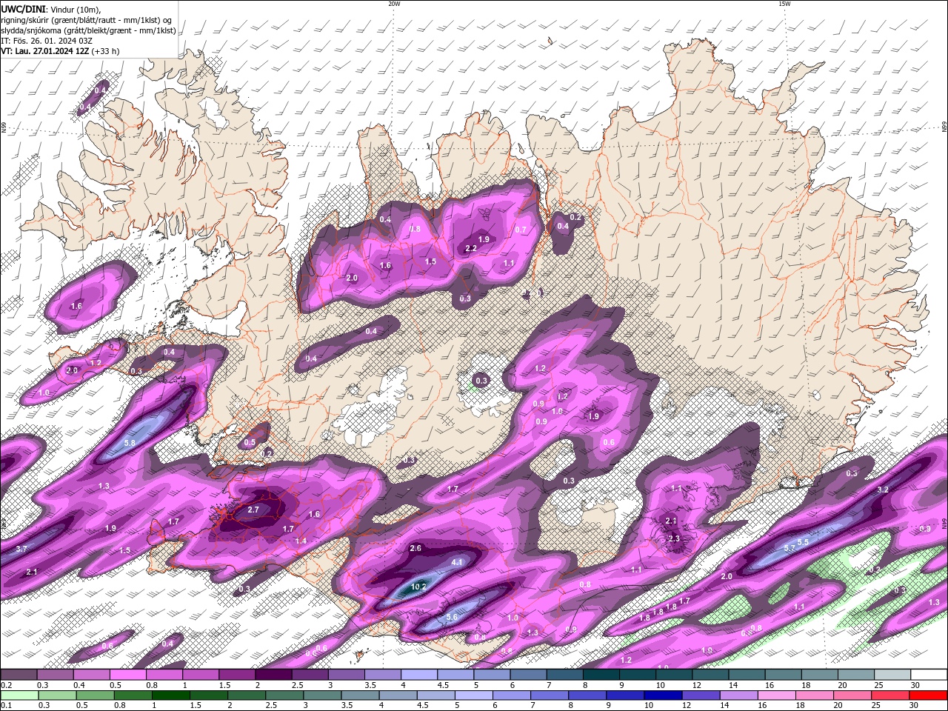This screenshot has height=711, width=948.
Task: Pick the darkest green 1 swatch, lower scale
Action: [171, 695]
